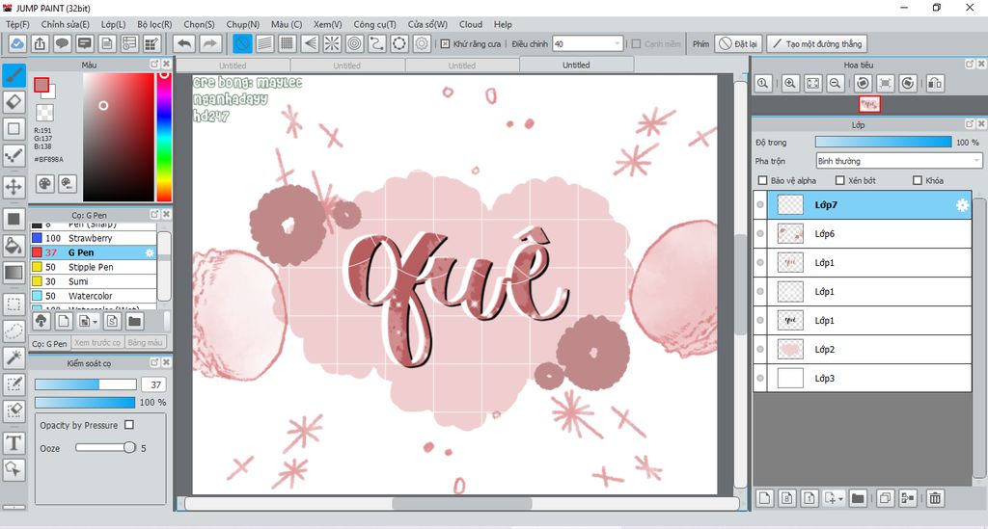Open Pha trộn blending mode dropdown
This screenshot has height=529, width=988.
pyautogui.click(x=899, y=161)
